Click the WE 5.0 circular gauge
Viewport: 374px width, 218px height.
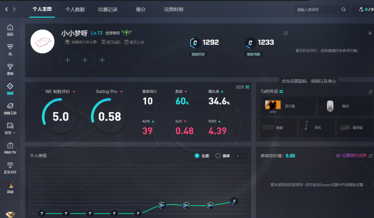point(61,117)
